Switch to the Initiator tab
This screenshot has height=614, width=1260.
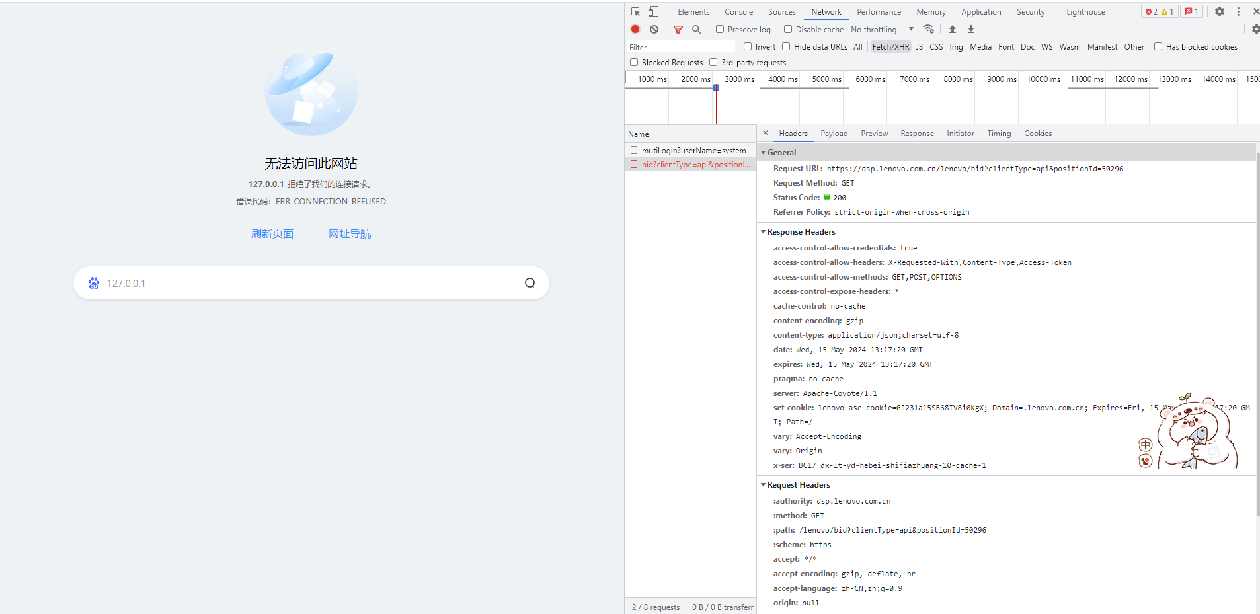coord(961,134)
